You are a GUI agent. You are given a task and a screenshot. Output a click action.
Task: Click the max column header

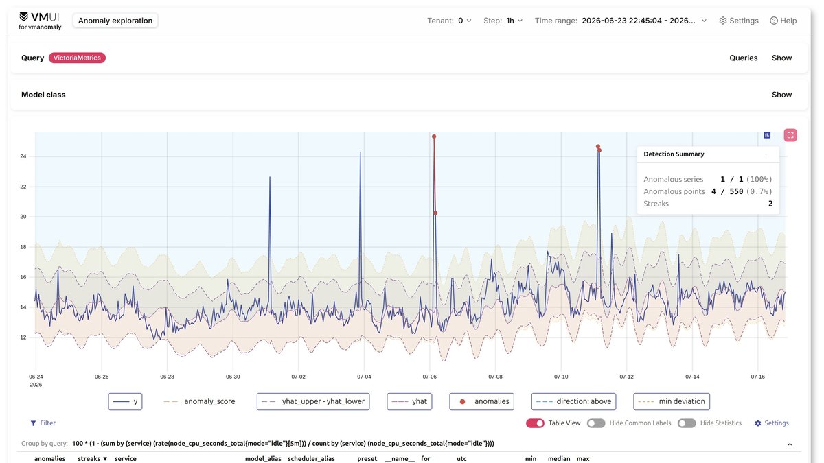(x=583, y=458)
